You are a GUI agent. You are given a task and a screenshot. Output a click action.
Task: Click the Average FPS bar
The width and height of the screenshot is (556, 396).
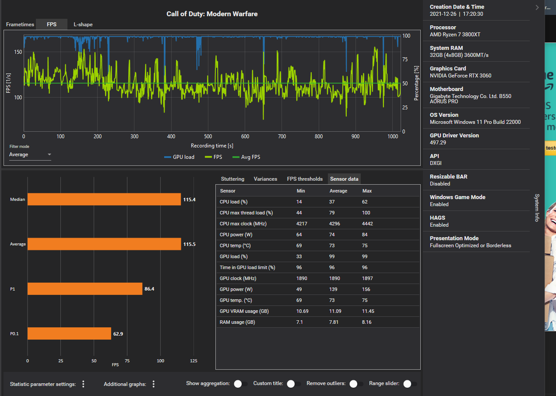[104, 244]
